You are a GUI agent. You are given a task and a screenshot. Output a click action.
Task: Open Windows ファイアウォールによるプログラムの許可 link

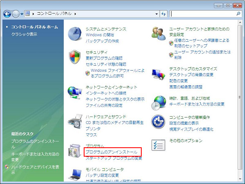click(118, 73)
